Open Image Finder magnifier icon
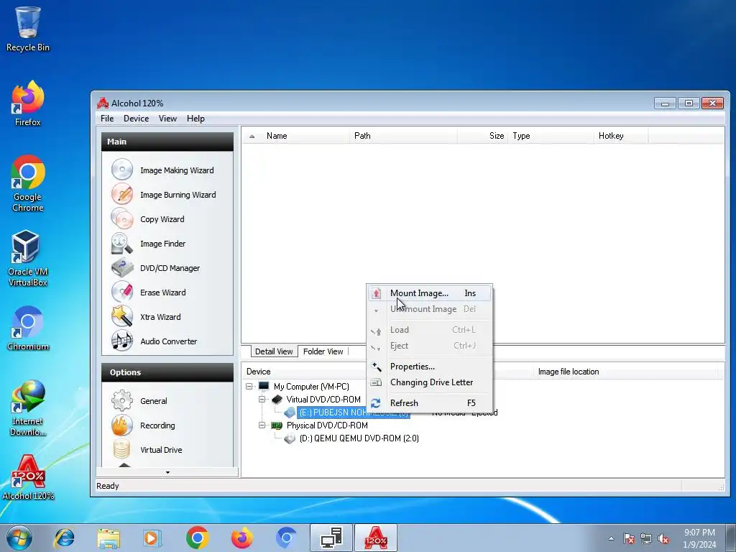736x552 pixels. click(122, 243)
